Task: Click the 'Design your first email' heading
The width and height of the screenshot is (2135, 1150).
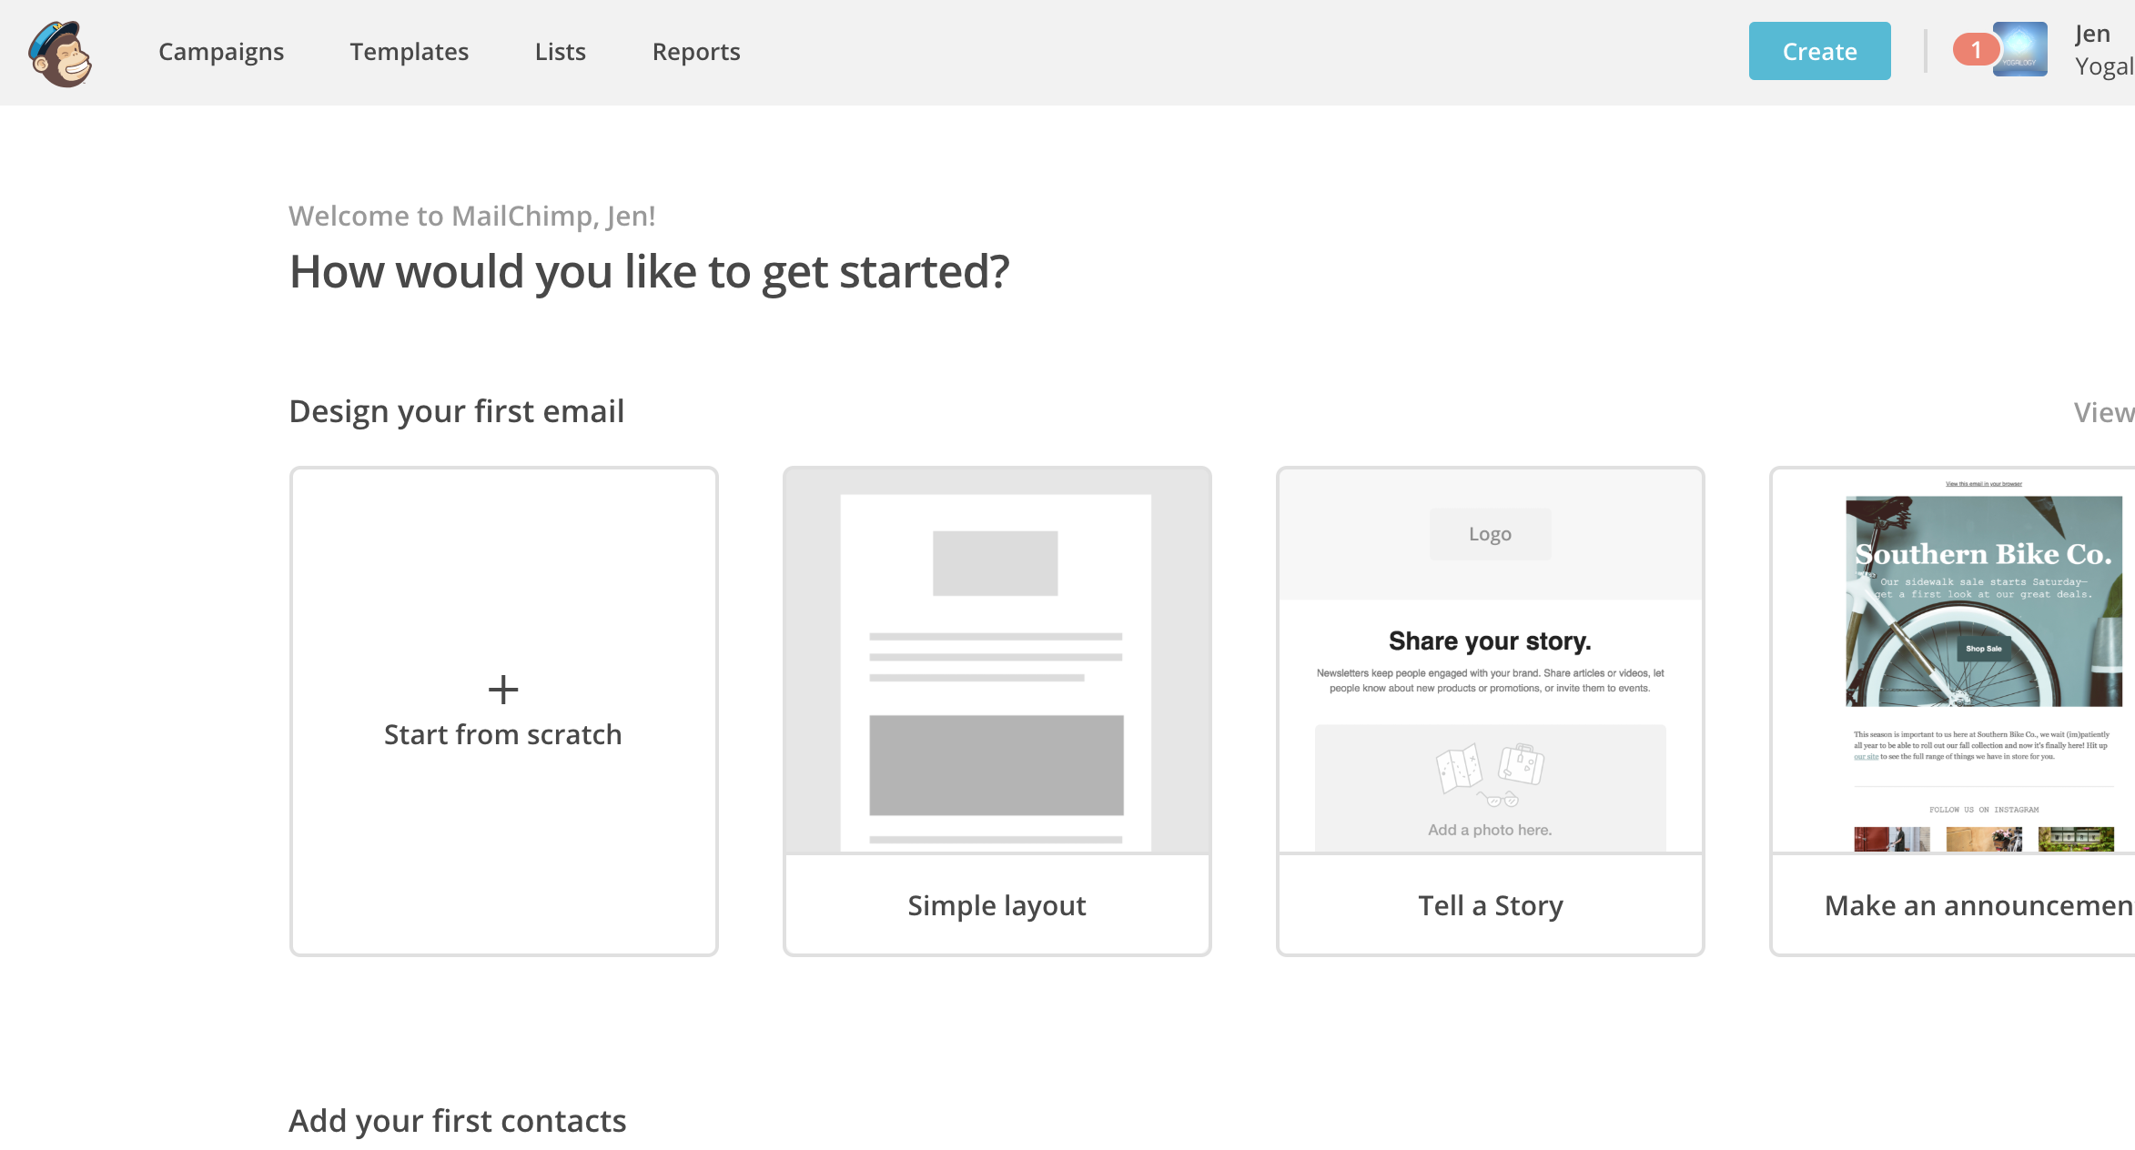Action: point(457,411)
